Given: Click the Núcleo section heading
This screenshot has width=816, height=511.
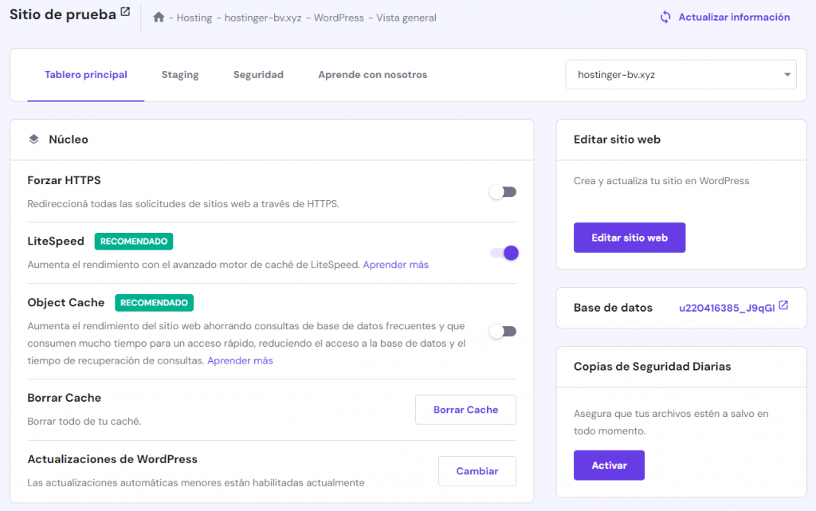Looking at the screenshot, I should 69,140.
